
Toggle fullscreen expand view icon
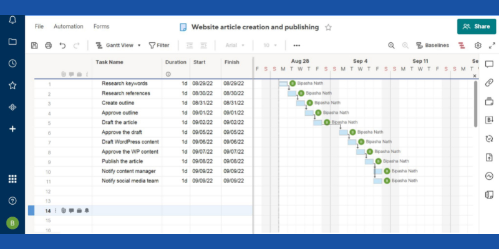point(492,45)
